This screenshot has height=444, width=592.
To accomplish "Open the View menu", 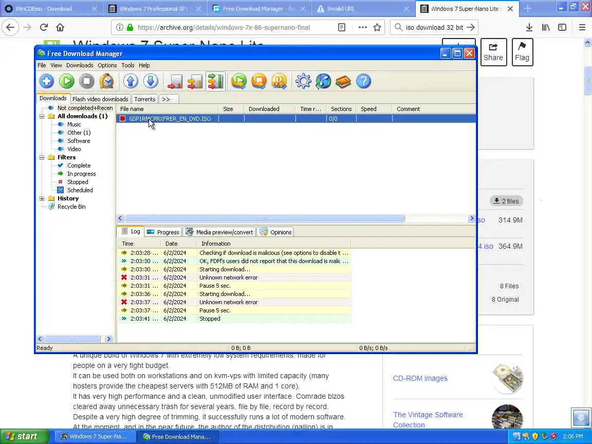I will tap(56, 65).
